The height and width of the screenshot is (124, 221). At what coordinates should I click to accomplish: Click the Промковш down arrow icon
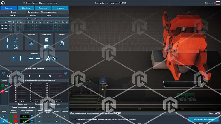[20, 59]
